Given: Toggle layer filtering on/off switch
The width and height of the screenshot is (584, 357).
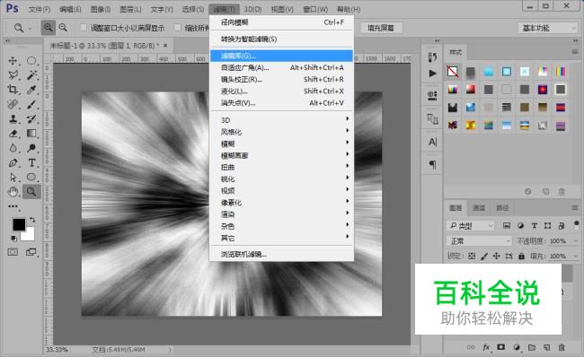Looking at the screenshot, I should 577,224.
